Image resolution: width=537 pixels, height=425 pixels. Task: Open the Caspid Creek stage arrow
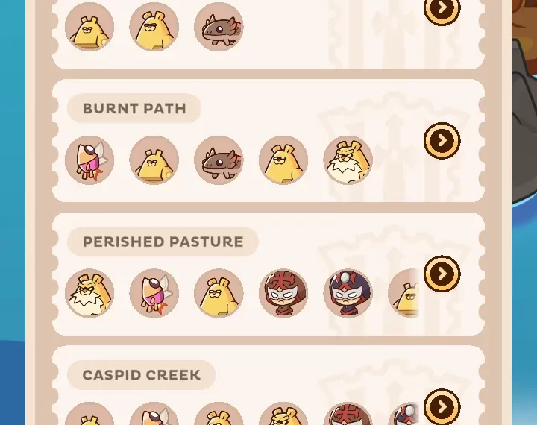coord(442,406)
